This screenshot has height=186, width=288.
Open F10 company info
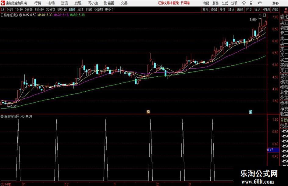(249, 9)
